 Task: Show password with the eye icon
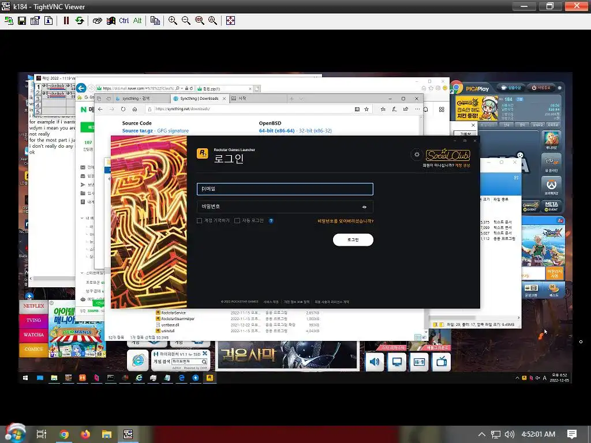point(364,207)
